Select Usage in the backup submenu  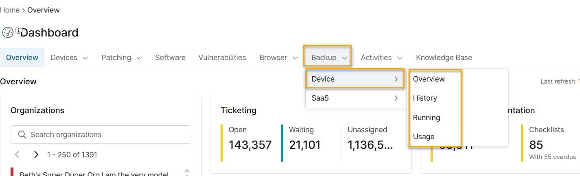[x=423, y=137]
